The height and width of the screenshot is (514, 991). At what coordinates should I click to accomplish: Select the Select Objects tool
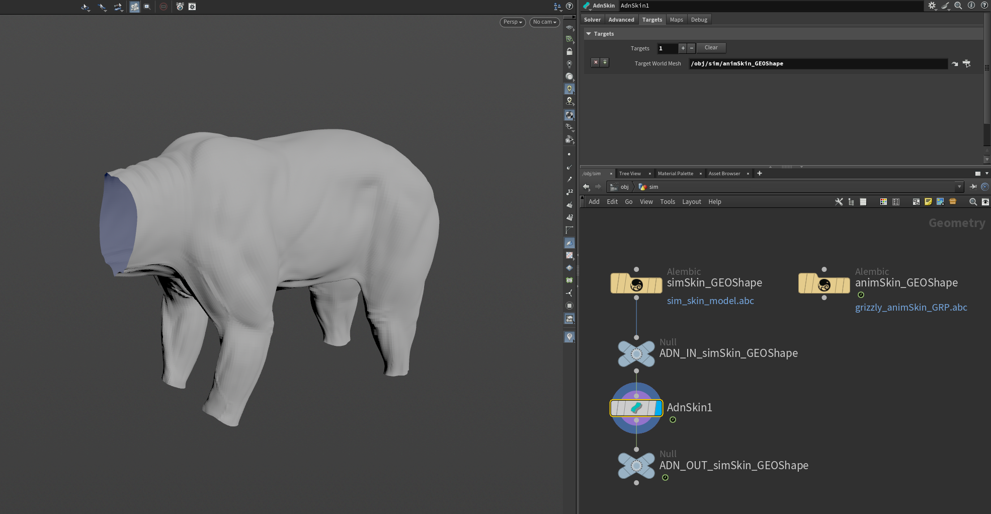tap(102, 7)
